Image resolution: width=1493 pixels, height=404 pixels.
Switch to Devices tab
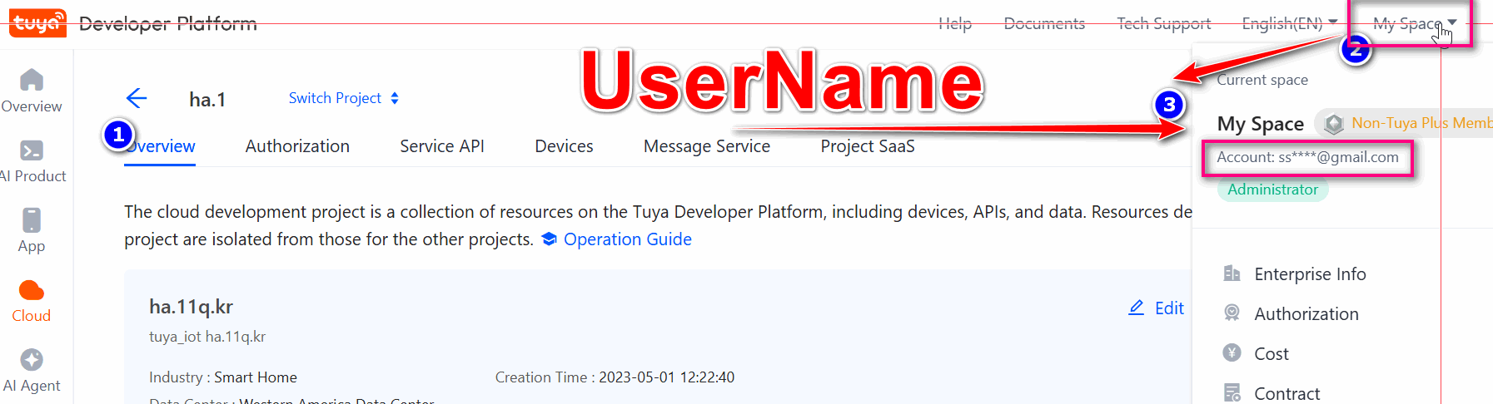pyautogui.click(x=564, y=146)
